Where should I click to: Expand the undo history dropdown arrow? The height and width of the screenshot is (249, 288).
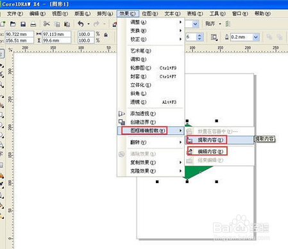(x=89, y=24)
